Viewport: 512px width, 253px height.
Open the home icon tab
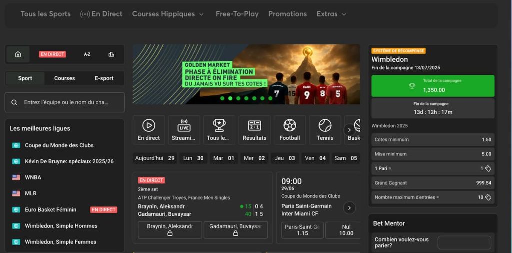pos(18,54)
